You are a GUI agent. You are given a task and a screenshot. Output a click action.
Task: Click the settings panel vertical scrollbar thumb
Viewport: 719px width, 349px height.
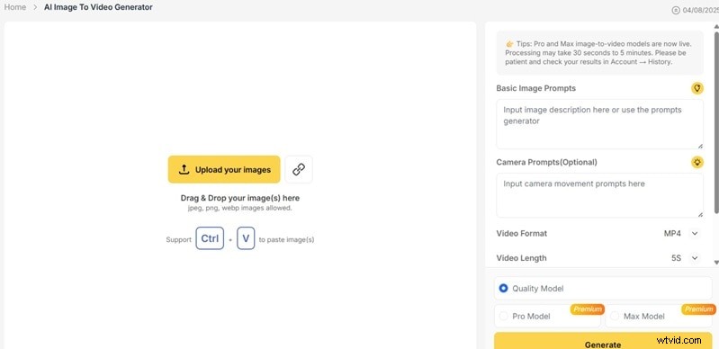tap(716, 123)
